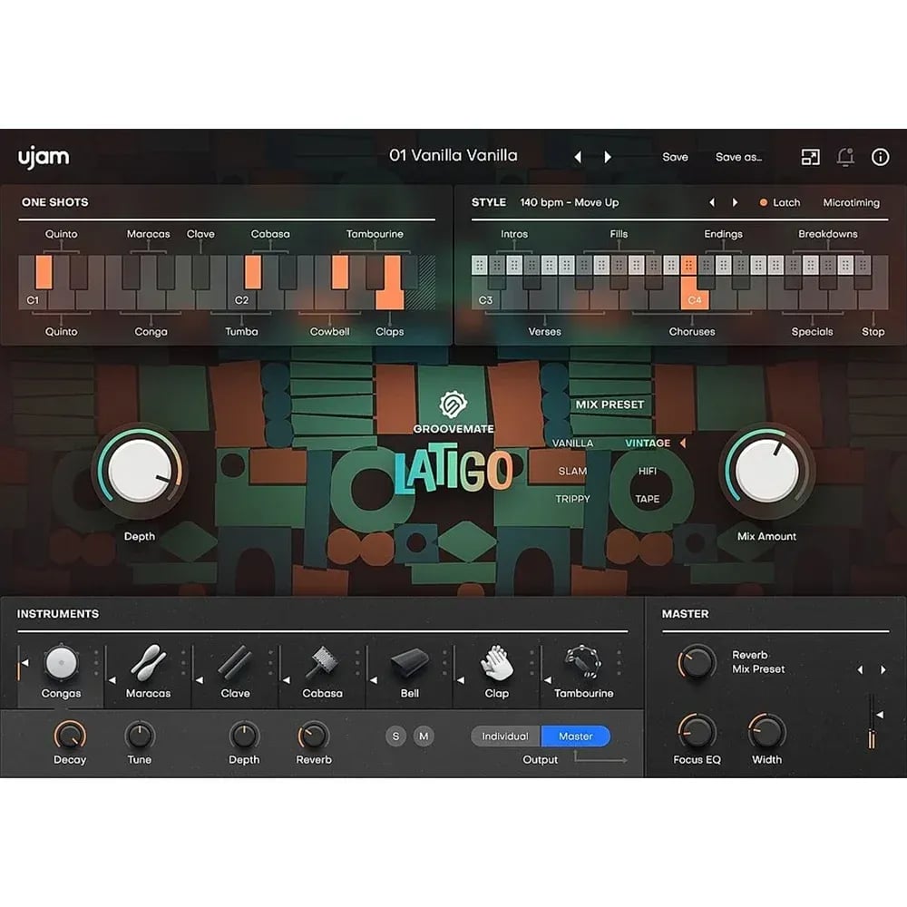Open the Microtiming menu
The image size is (907, 907).
click(x=851, y=202)
